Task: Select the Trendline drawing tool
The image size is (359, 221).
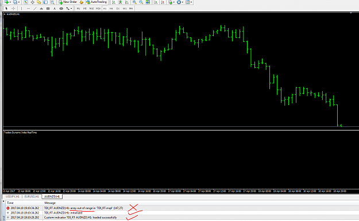Action: 35,9
